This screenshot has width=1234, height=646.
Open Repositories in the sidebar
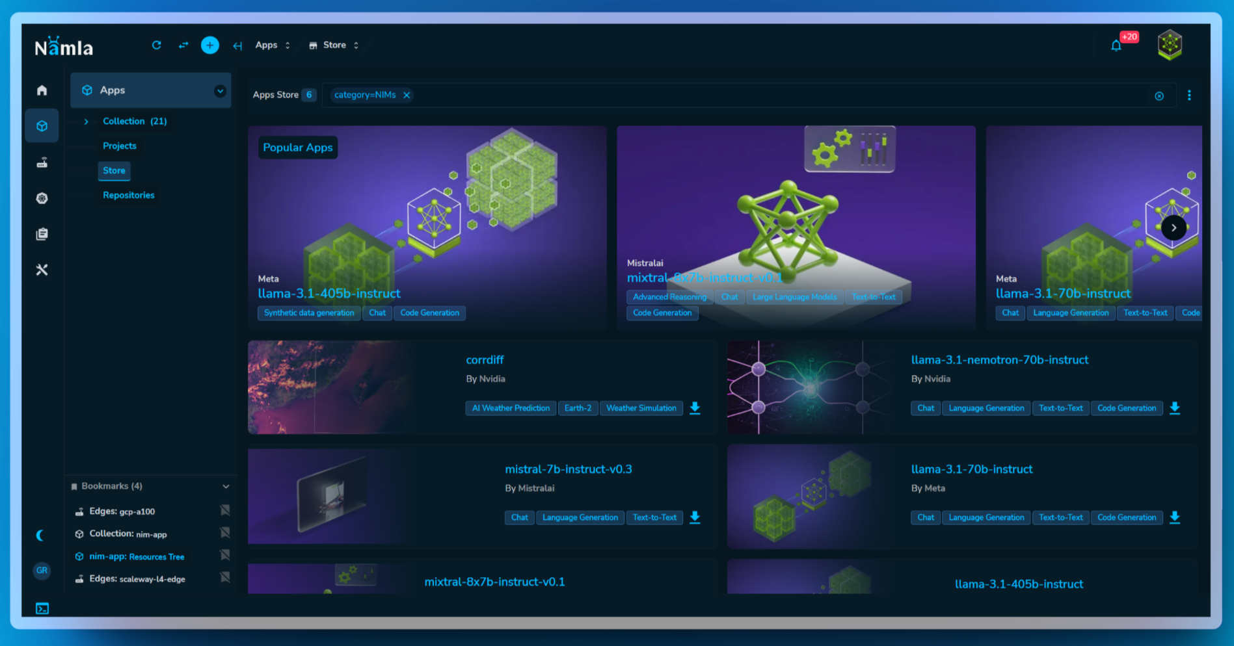pos(129,195)
